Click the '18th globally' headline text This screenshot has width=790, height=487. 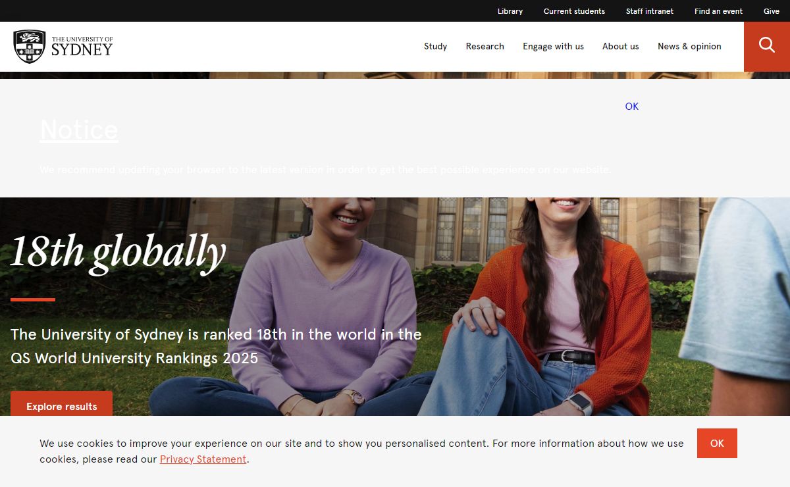tap(118, 253)
